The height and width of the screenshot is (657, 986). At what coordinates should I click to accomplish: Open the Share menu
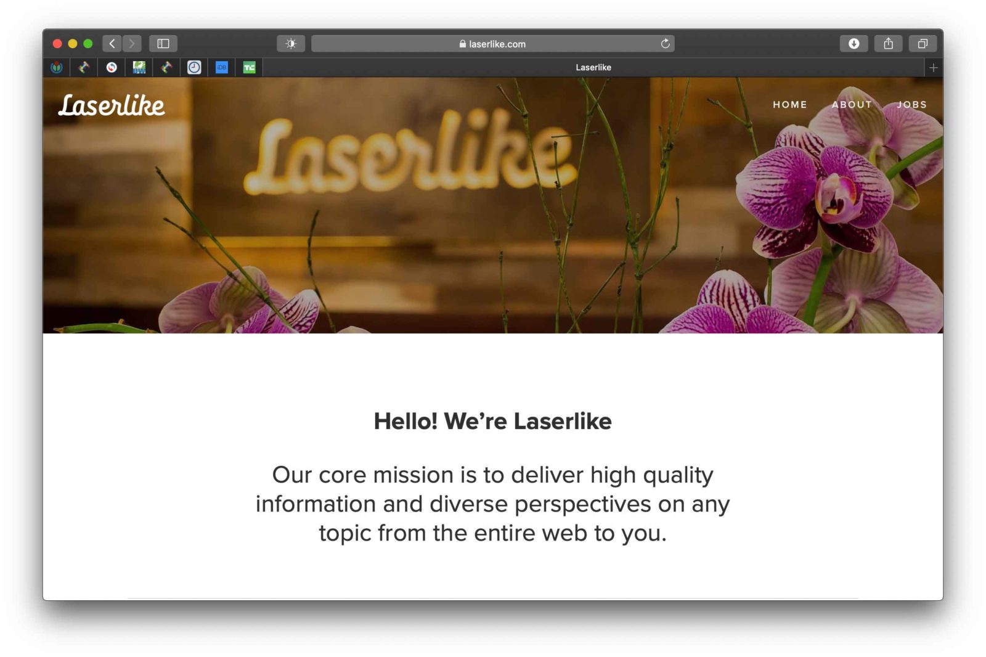click(x=888, y=44)
